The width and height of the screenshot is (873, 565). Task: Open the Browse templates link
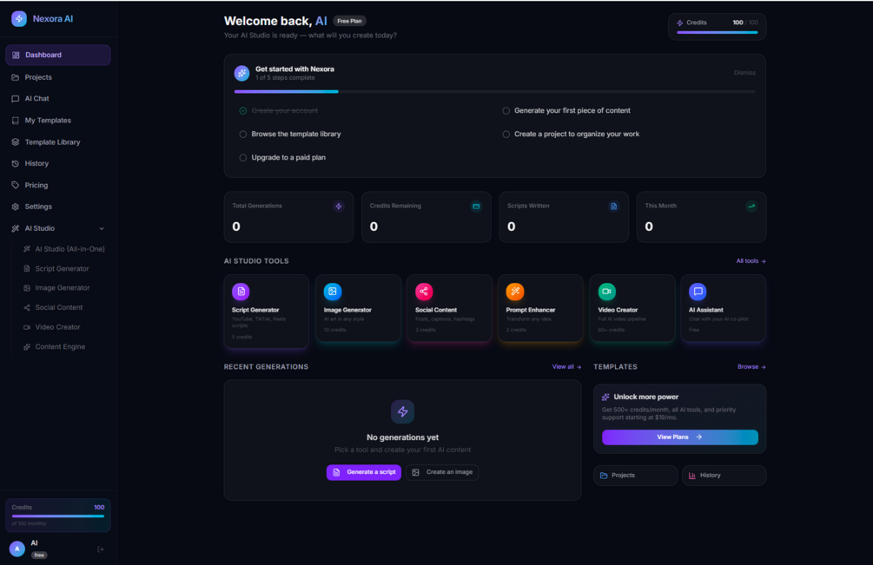[751, 367]
